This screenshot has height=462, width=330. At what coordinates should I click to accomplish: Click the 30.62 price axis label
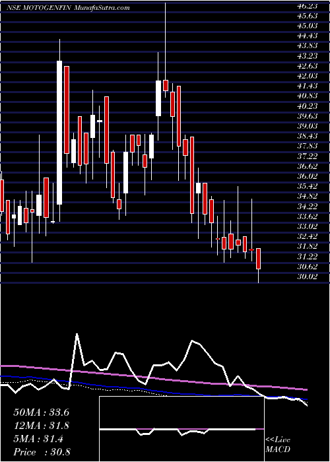307,266
